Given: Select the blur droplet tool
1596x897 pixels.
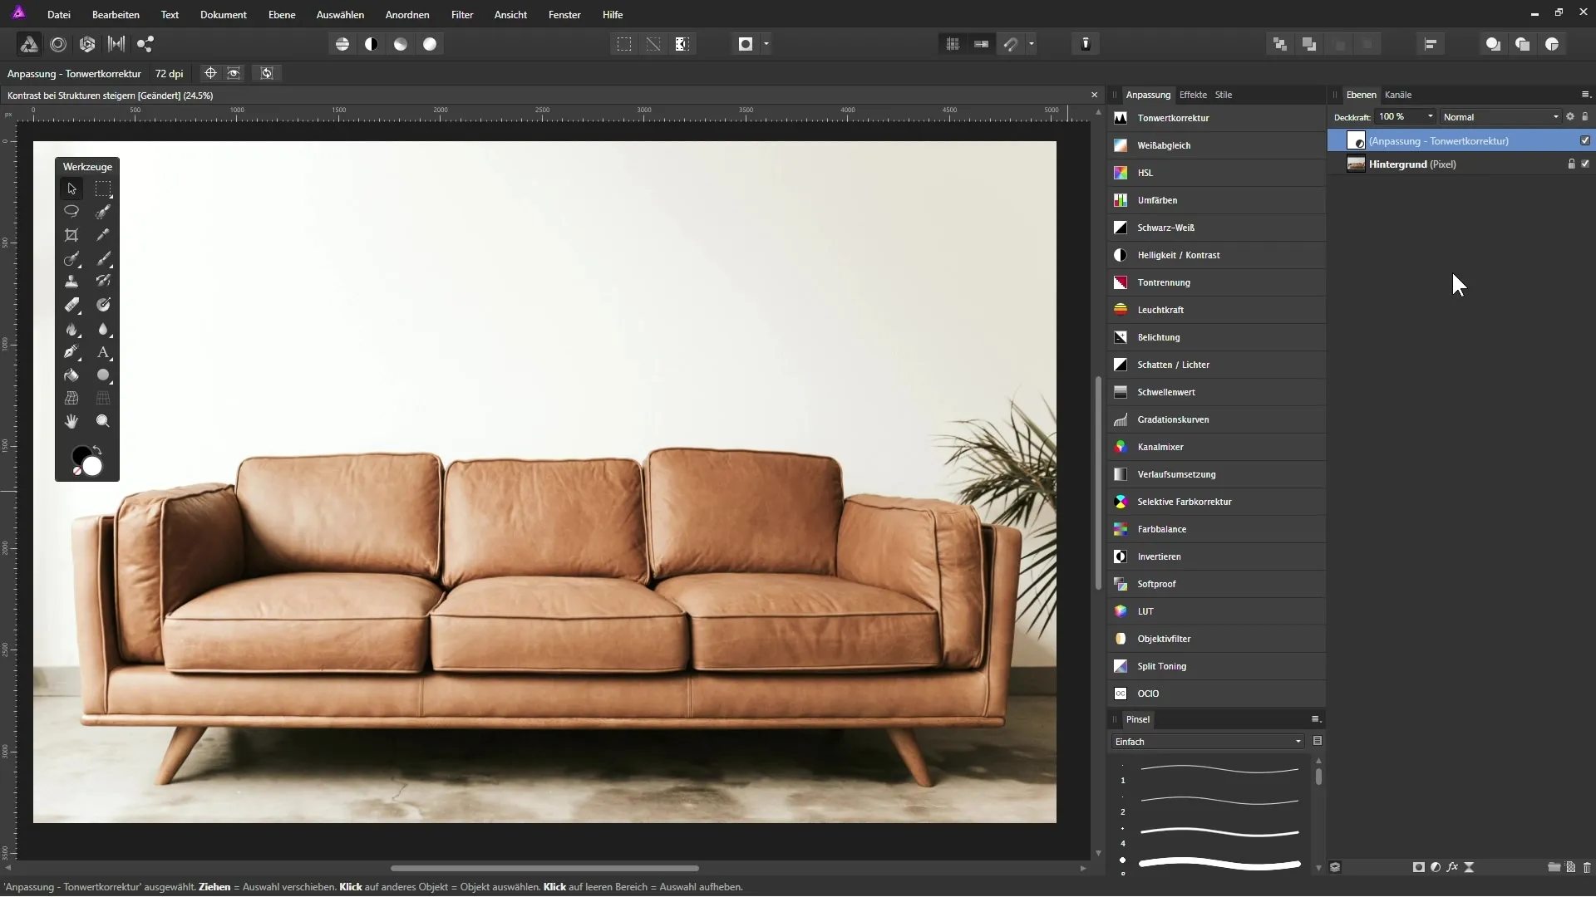Looking at the screenshot, I should [103, 329].
